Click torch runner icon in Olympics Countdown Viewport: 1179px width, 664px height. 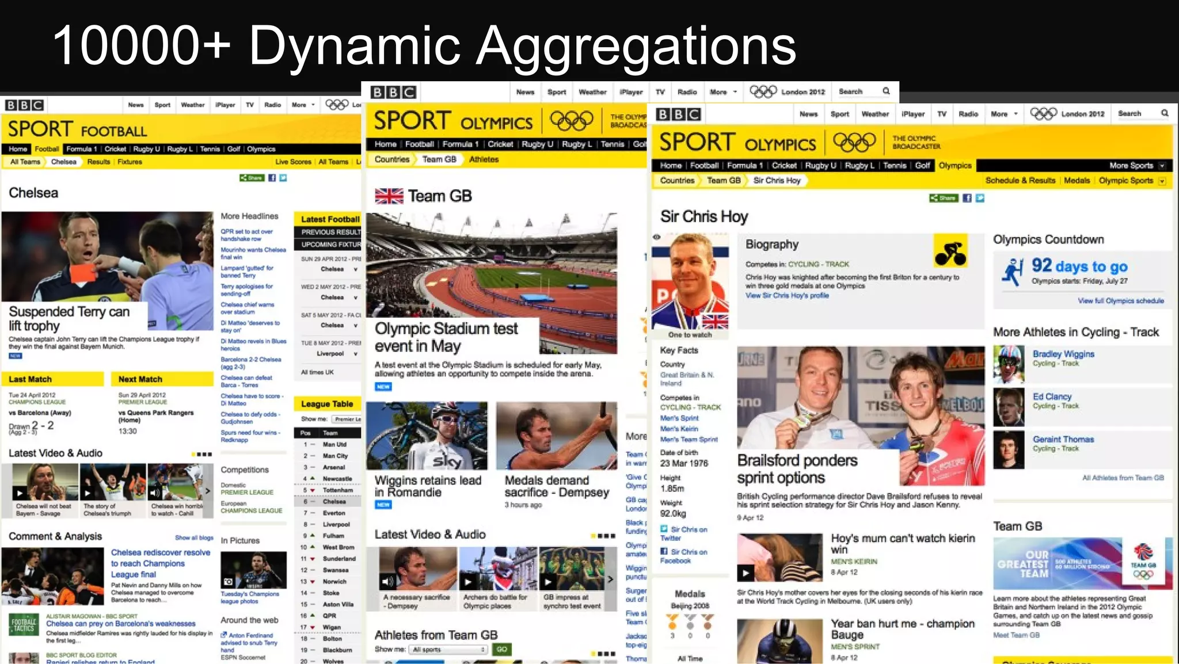pyautogui.click(x=1013, y=273)
